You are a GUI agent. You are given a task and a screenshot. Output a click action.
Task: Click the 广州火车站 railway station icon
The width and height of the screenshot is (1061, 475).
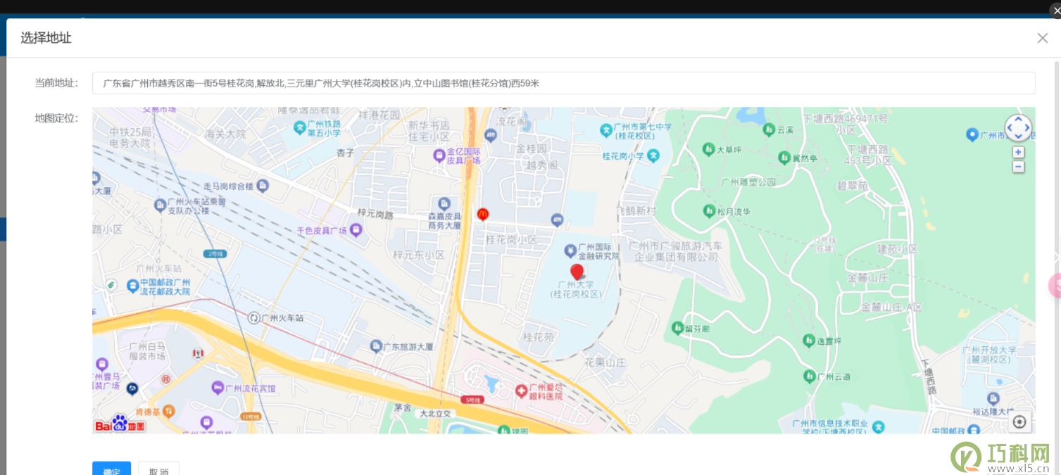pyautogui.click(x=253, y=318)
